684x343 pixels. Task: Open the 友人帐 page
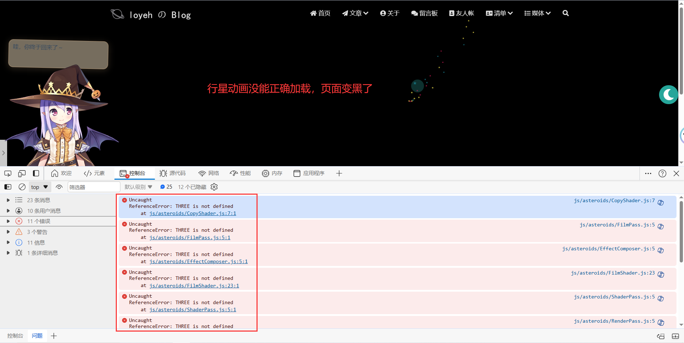(x=461, y=13)
